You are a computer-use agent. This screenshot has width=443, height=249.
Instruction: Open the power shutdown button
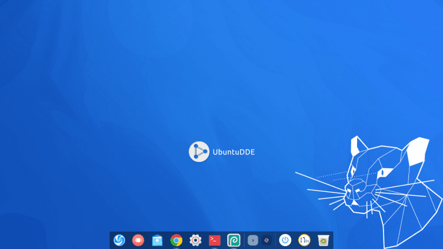(285, 240)
